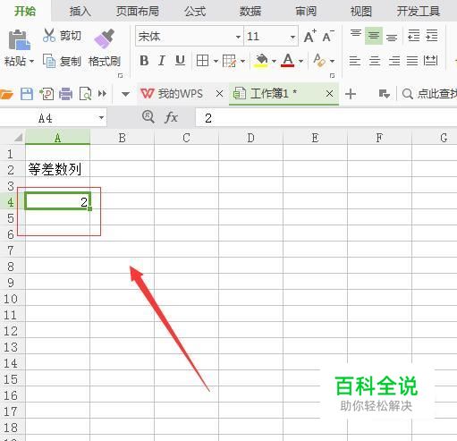Viewport: 457px width, 441px height.
Task: Switch to the 开始 tab
Action: coord(25,12)
